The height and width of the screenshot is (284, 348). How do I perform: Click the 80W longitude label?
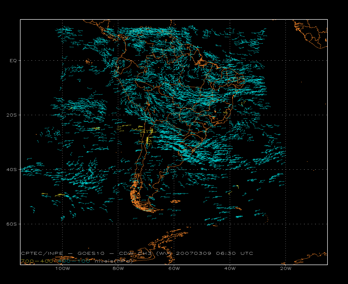click(118, 269)
